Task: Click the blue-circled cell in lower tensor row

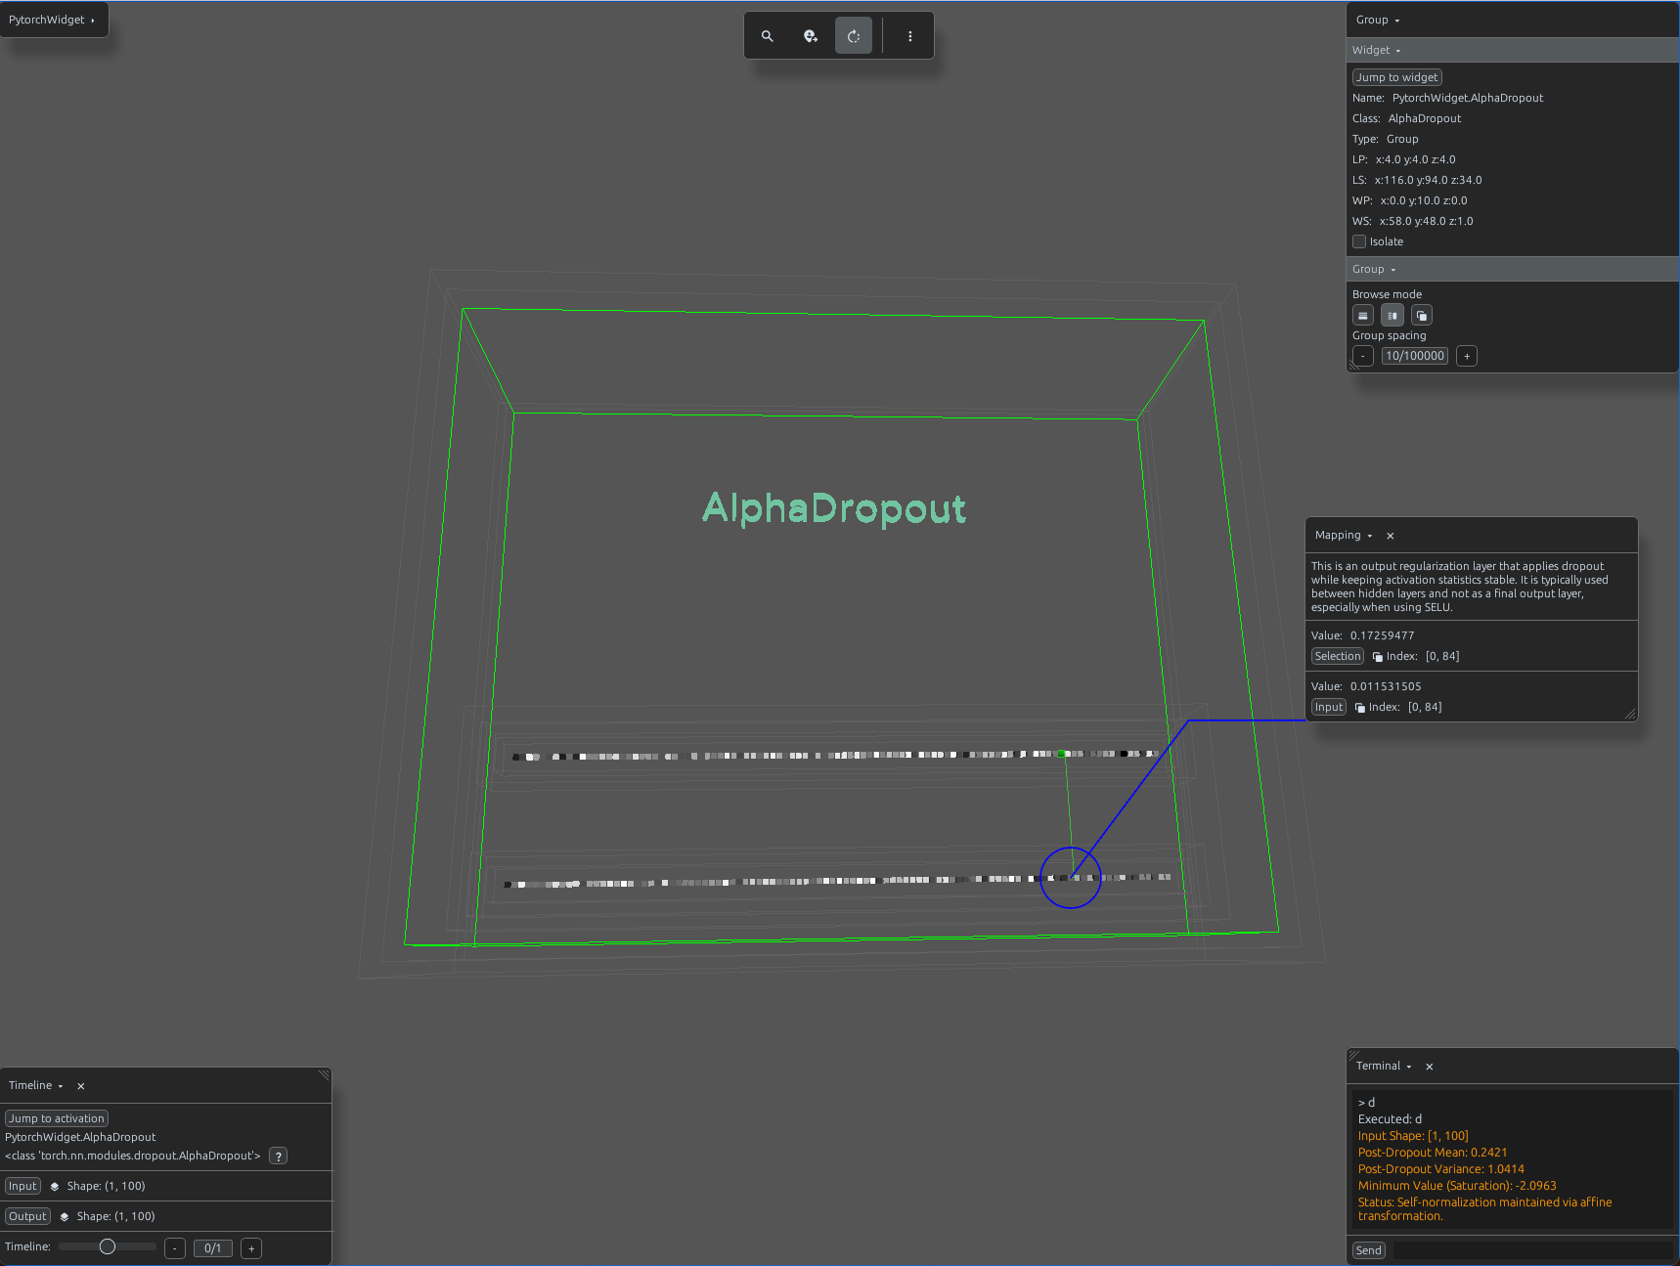Action: coord(1071,878)
